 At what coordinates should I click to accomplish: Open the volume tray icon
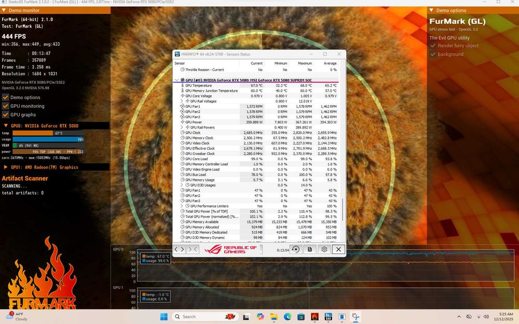[x=486, y=317]
